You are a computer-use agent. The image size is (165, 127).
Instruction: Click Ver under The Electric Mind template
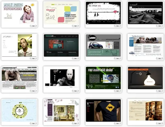click(x=117, y=91)
